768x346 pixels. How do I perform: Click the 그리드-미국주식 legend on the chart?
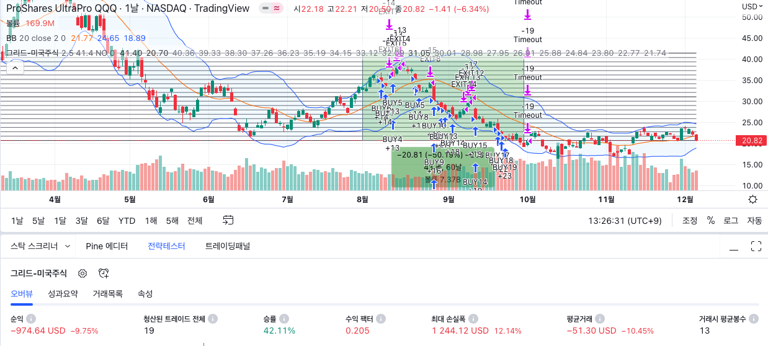tap(32, 53)
